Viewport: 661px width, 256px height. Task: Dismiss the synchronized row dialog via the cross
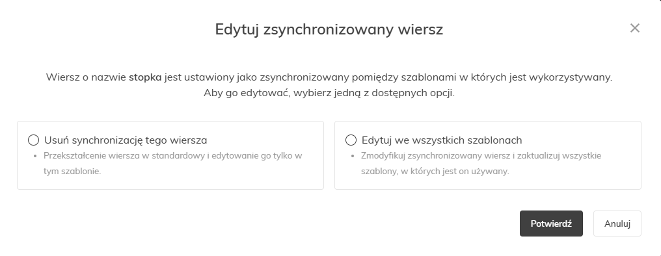tap(634, 28)
